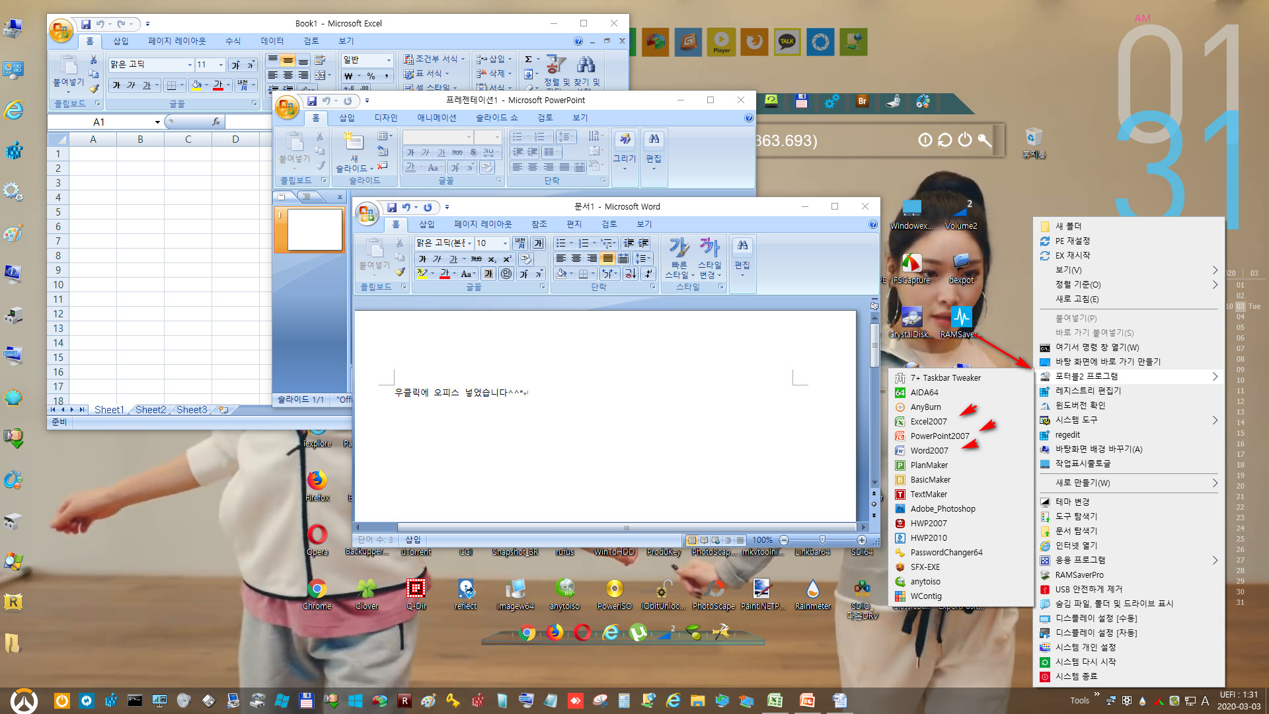Screen dimensions: 1269x714
Task: Select Excel Sheet2 tab
Action: pos(151,410)
